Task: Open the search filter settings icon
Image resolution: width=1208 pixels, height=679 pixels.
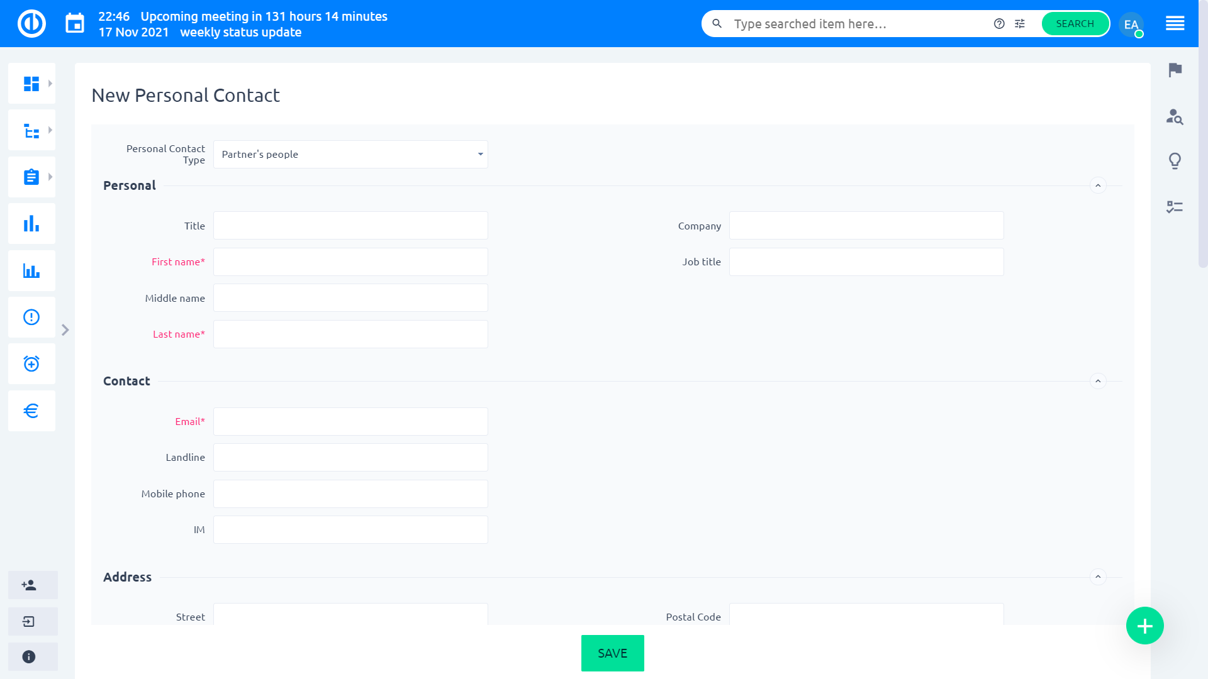Action: click(1020, 24)
